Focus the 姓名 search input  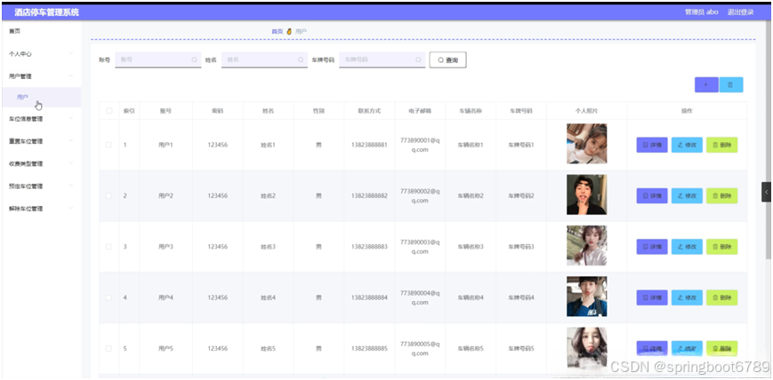point(264,59)
